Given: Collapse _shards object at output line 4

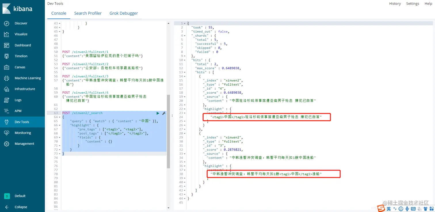Looking at the screenshot, I should point(184,36).
